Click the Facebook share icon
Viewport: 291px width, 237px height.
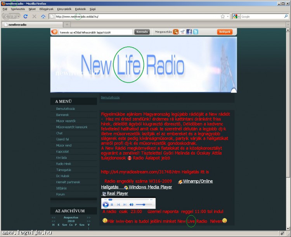[189, 32]
